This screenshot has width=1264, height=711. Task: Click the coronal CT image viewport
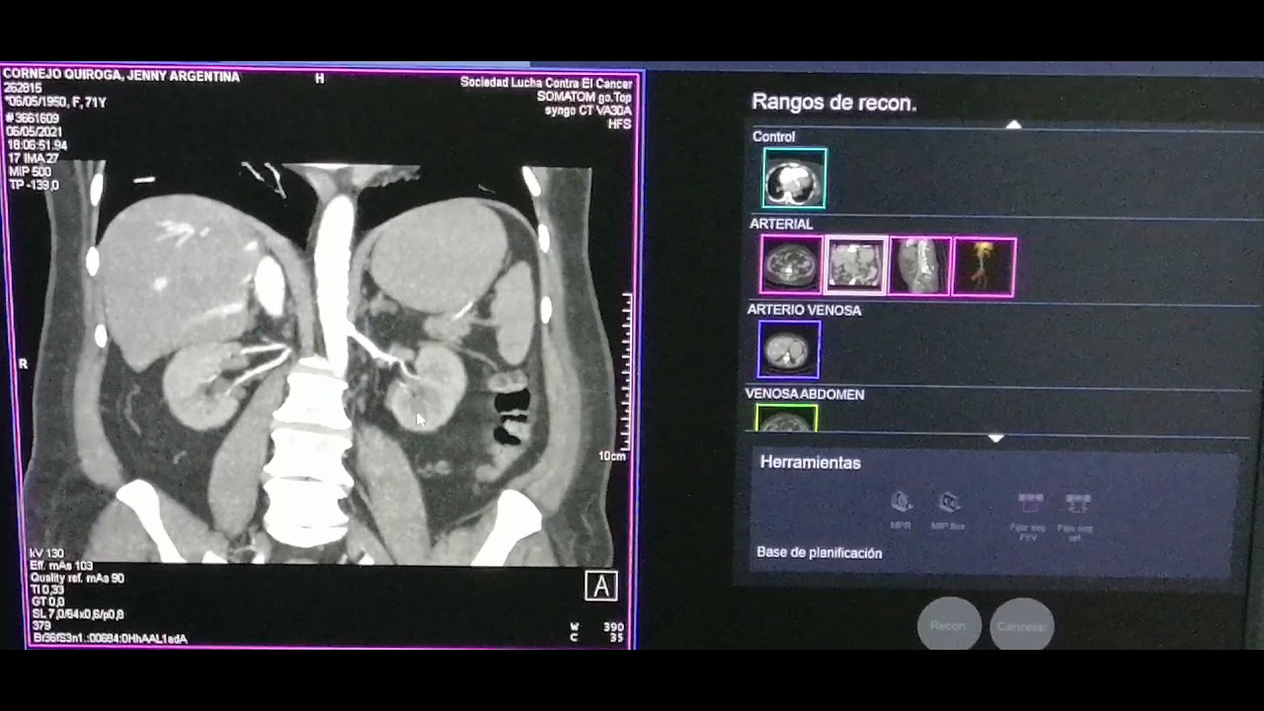pos(321,360)
